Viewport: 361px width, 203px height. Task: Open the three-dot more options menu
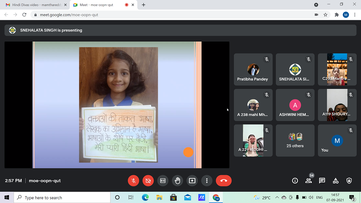coord(206,181)
